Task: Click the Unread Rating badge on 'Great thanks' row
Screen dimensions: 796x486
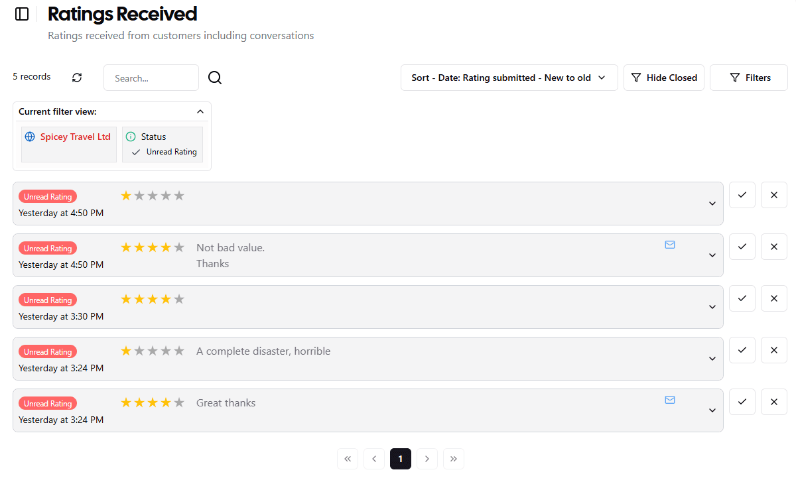Action: pos(48,404)
